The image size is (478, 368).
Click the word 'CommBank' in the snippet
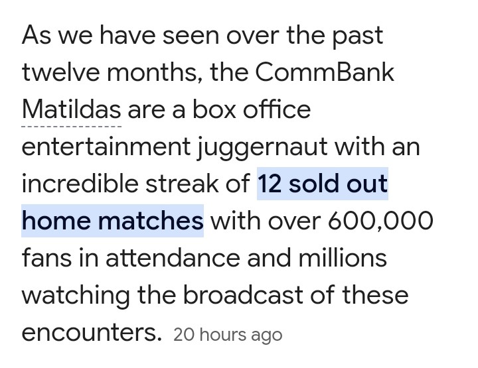tap(325, 72)
